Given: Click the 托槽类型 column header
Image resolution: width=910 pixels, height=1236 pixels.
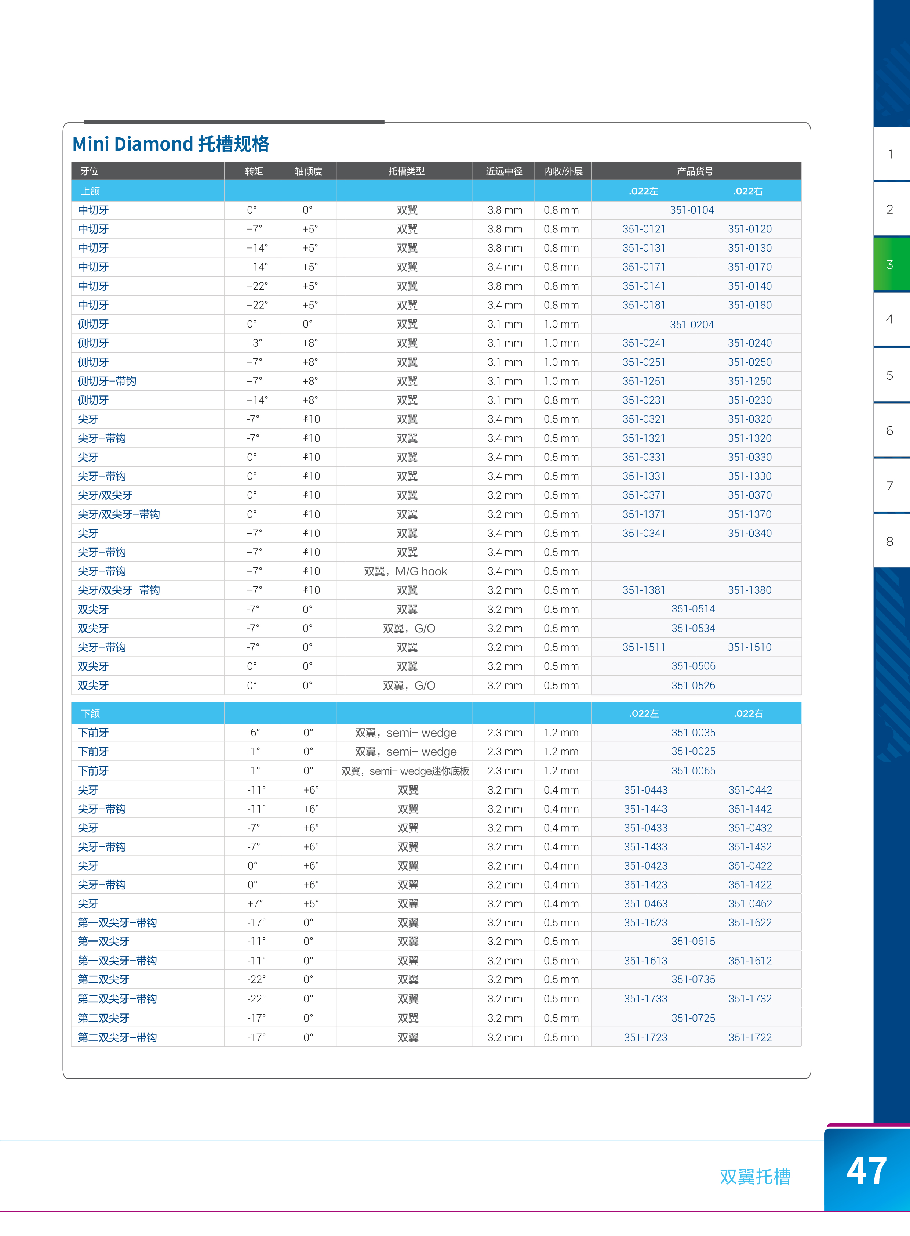Looking at the screenshot, I should 406,171.
